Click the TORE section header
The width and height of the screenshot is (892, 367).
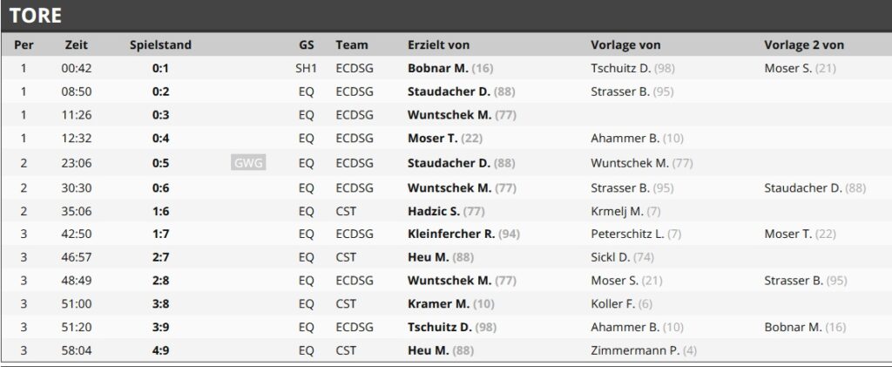35,15
